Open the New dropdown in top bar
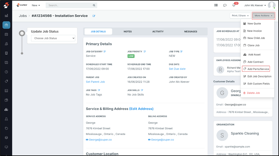279x156 pixels. (x=36, y=5)
